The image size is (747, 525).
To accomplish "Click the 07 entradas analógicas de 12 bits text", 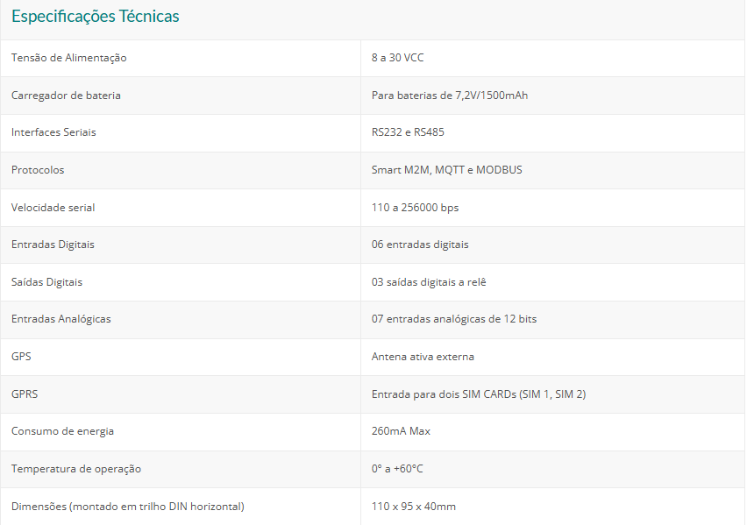I will pyautogui.click(x=454, y=319).
